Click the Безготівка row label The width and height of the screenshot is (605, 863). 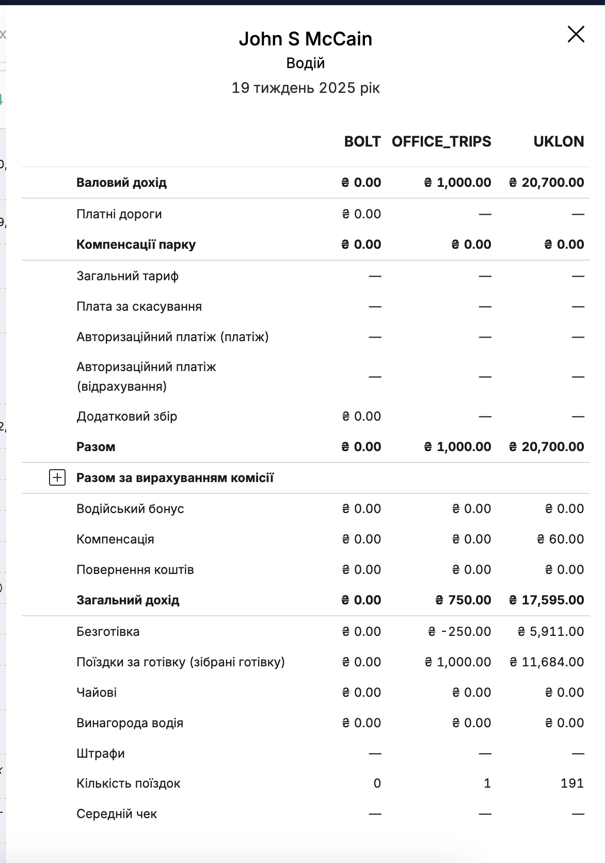(x=108, y=631)
